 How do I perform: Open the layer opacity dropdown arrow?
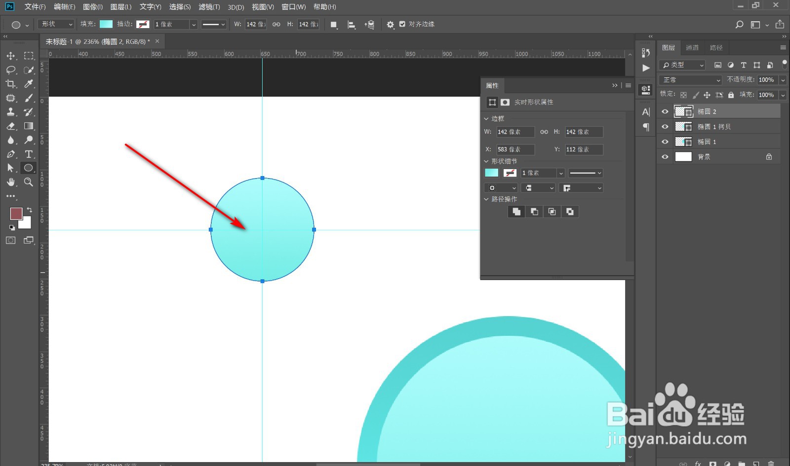tap(783, 80)
